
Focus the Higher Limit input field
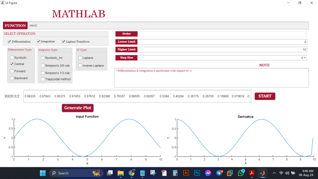222,50
